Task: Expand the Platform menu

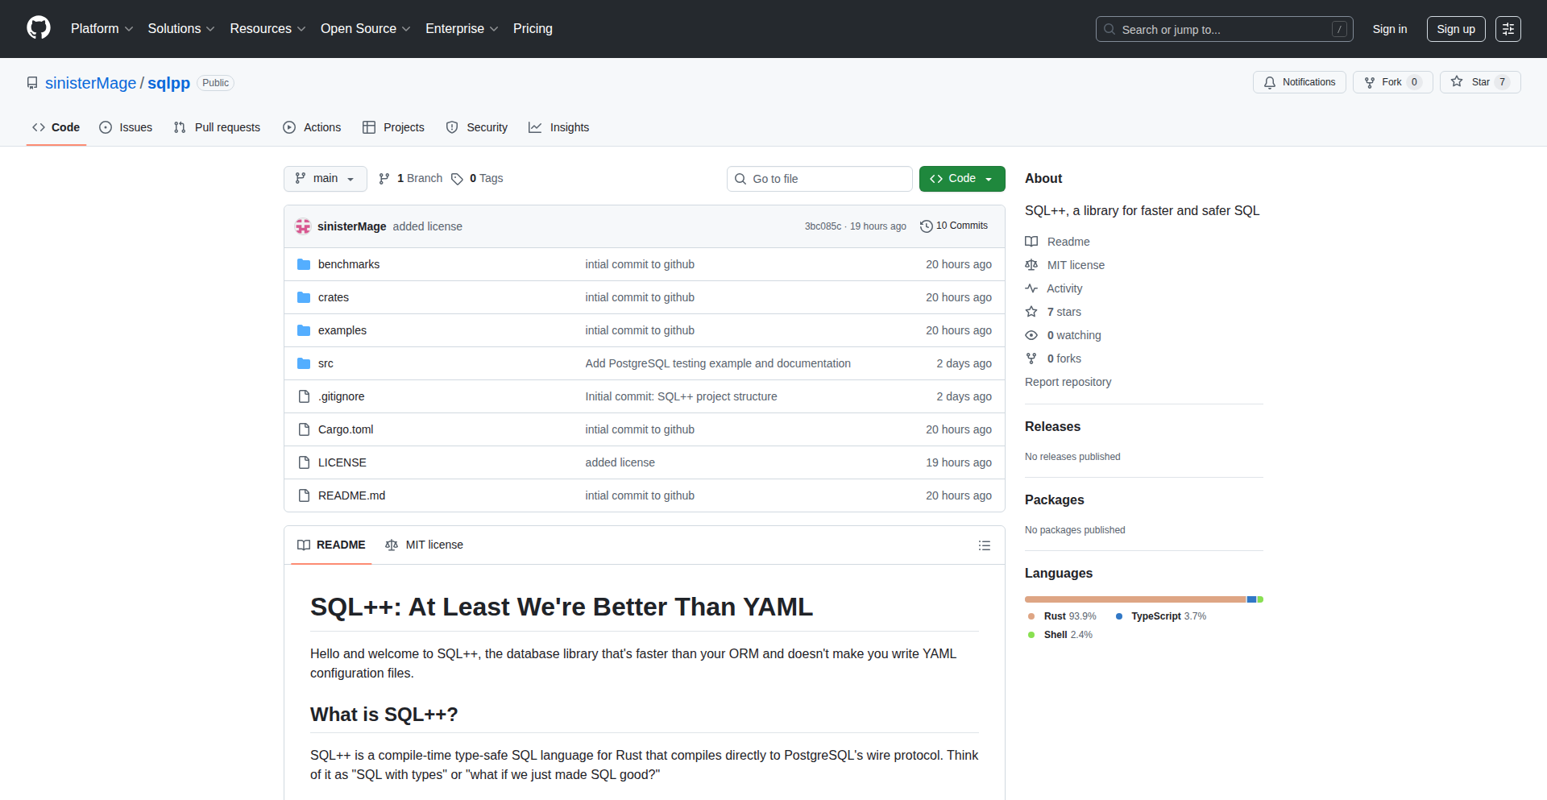Action: (x=102, y=28)
